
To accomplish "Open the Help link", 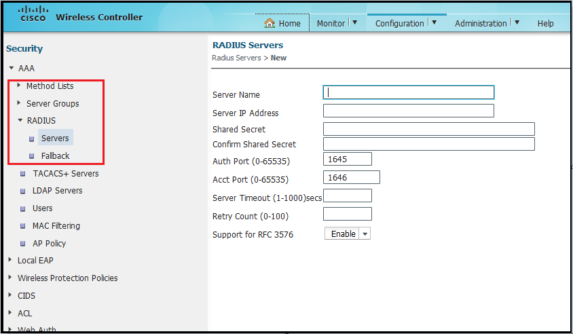I will (545, 23).
